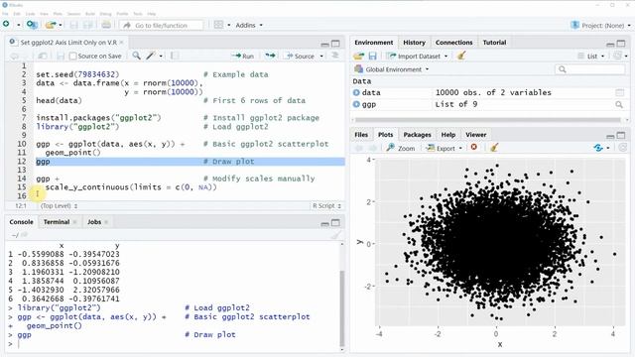Screen dimensions: 635x357
Task: Click the Environment refresh icon
Action: point(616,56)
